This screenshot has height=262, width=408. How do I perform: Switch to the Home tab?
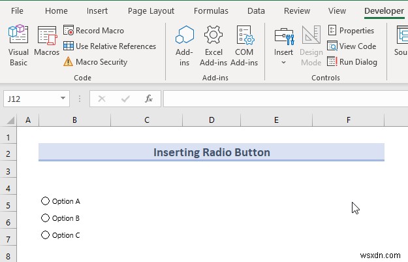(x=56, y=11)
